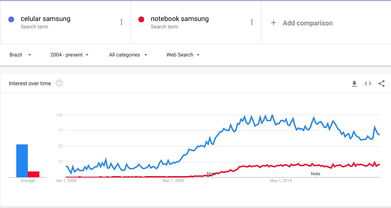Click the Note marker near 2011

pos(211,174)
